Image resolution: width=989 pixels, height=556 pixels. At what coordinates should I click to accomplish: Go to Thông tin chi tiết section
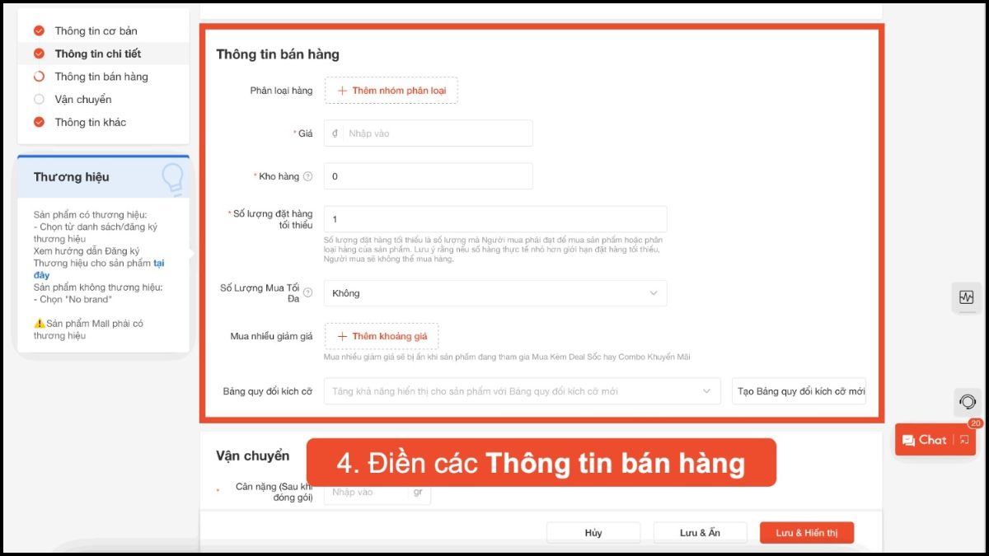coord(98,54)
